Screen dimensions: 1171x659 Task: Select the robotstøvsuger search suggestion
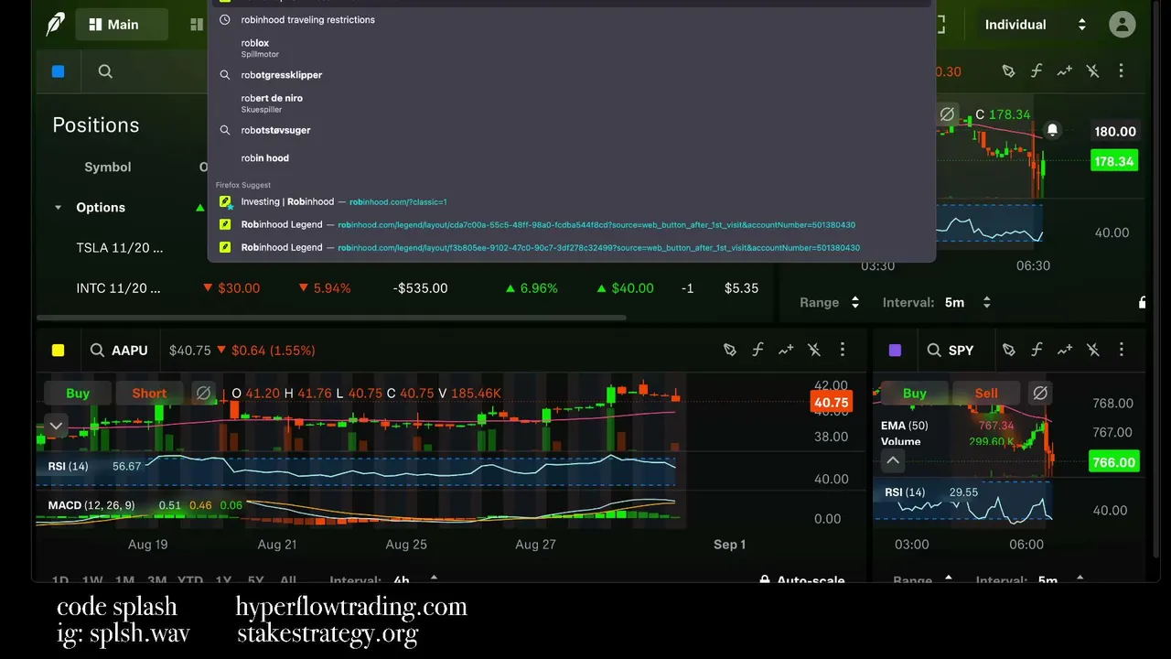(572, 130)
